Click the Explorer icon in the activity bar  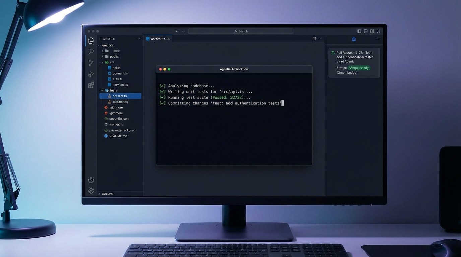tap(91, 40)
